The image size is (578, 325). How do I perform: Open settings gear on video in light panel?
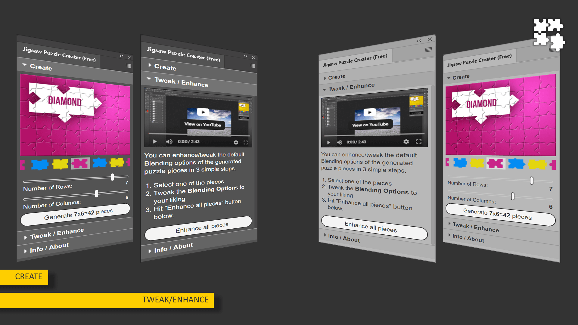point(406,141)
